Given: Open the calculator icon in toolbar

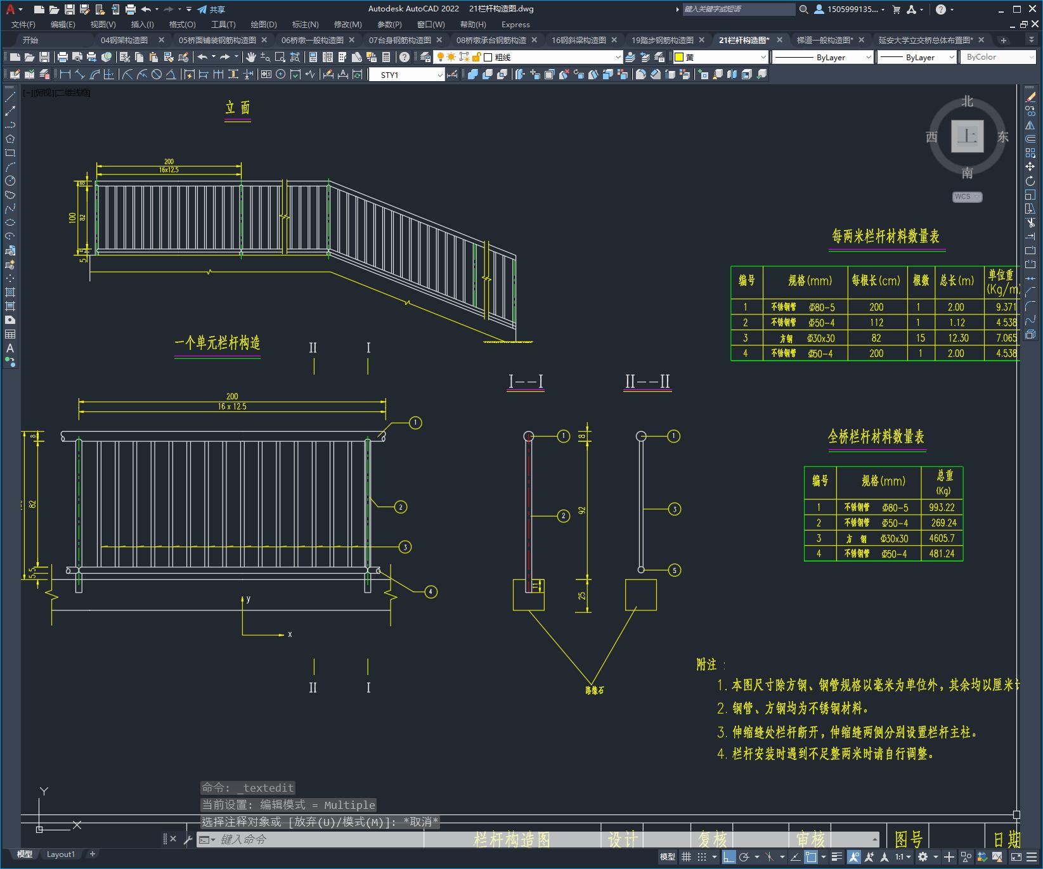Looking at the screenshot, I should point(386,57).
